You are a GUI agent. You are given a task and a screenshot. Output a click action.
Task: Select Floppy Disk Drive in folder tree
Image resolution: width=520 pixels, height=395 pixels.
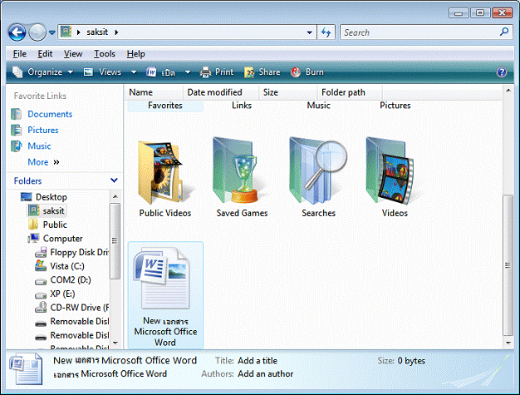tap(79, 252)
